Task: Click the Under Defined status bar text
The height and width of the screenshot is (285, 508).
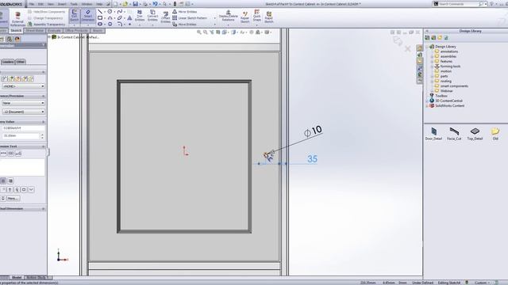Action: click(422, 283)
